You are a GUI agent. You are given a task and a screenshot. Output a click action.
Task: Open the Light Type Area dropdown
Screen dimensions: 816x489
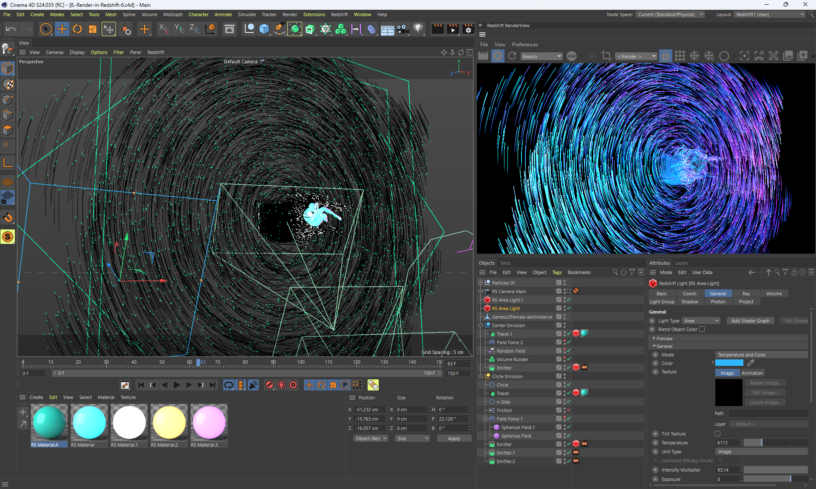(x=701, y=321)
